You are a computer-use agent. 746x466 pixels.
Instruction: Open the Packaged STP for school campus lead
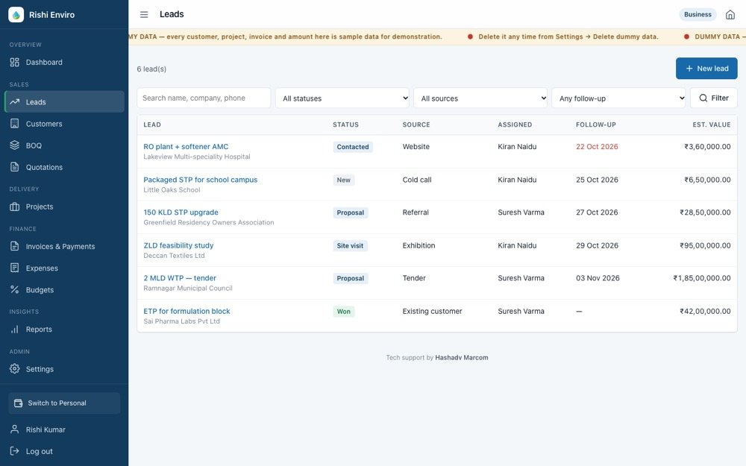200,180
